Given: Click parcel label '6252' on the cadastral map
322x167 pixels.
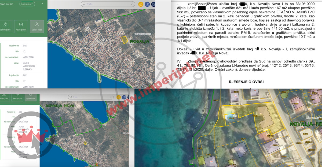Looking at the screenshot, I should (x=319, y=110).
